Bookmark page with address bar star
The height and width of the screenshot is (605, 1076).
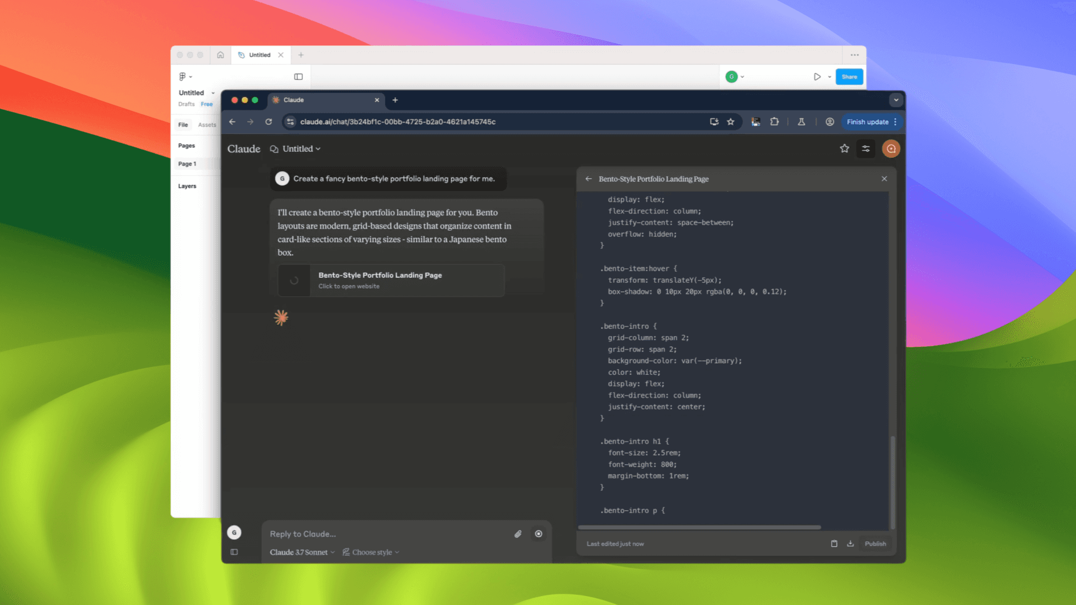click(731, 122)
